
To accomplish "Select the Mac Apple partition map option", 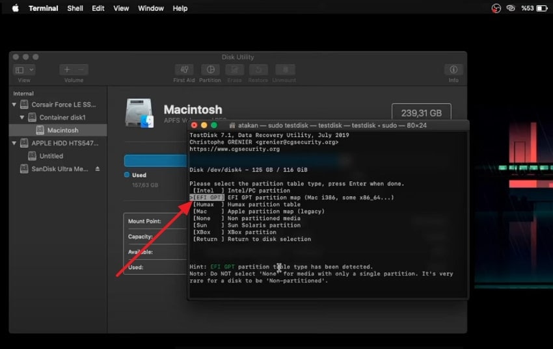I will tap(258, 211).
